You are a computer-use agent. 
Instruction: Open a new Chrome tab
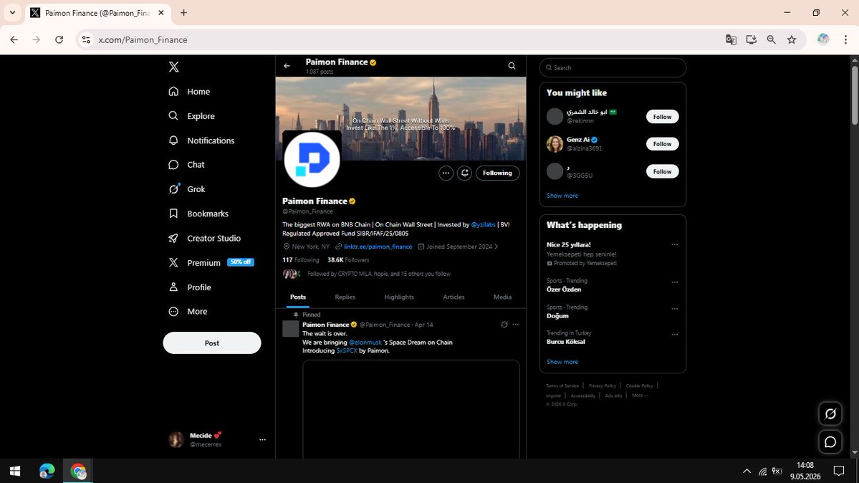tap(183, 13)
